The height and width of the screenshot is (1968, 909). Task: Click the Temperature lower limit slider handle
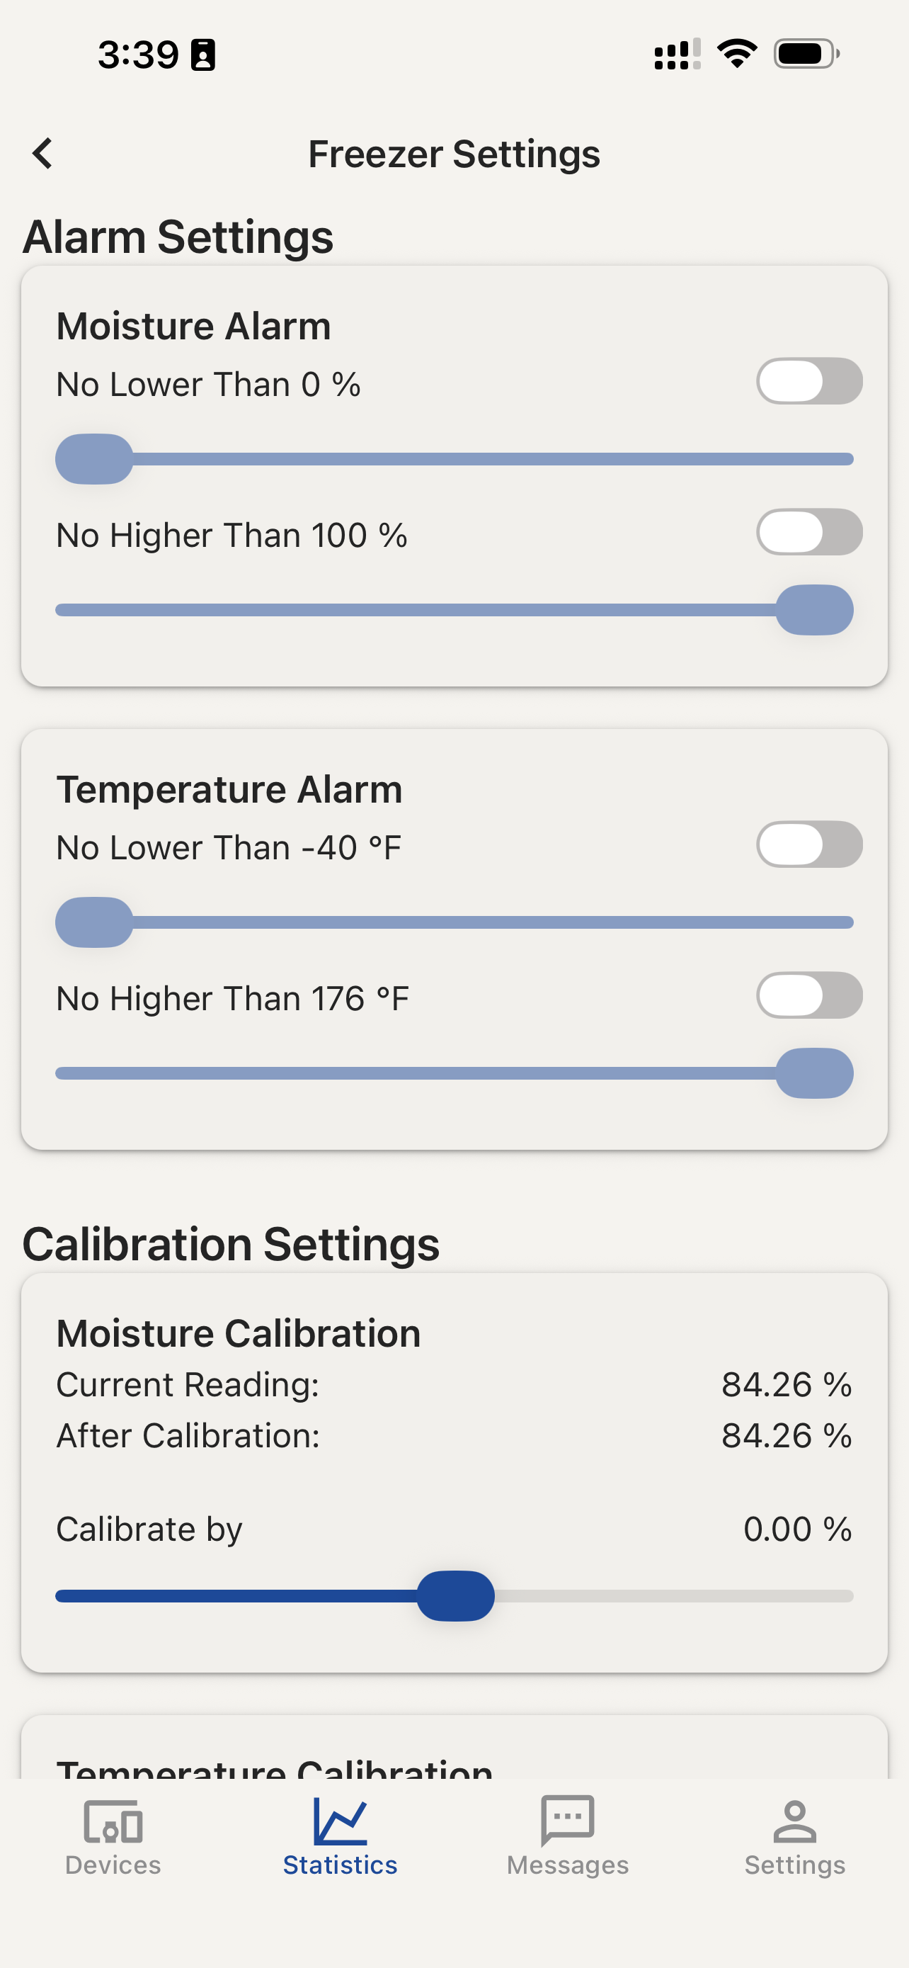[94, 922]
